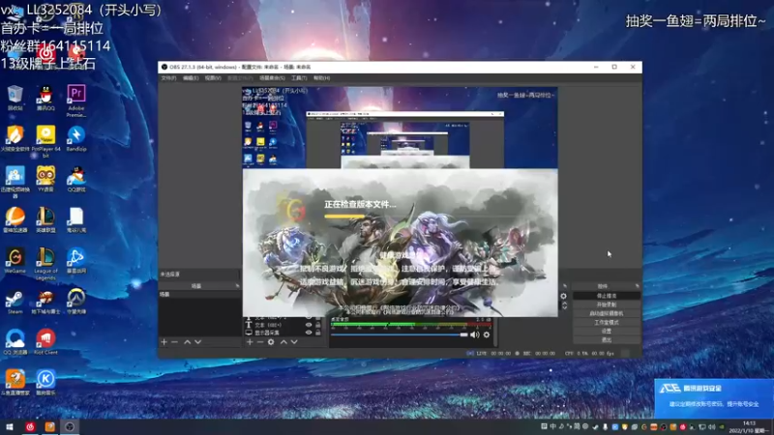Toggle lock of 文本 (GDI+) source
Screen dimensions: 774x435
tap(318, 325)
